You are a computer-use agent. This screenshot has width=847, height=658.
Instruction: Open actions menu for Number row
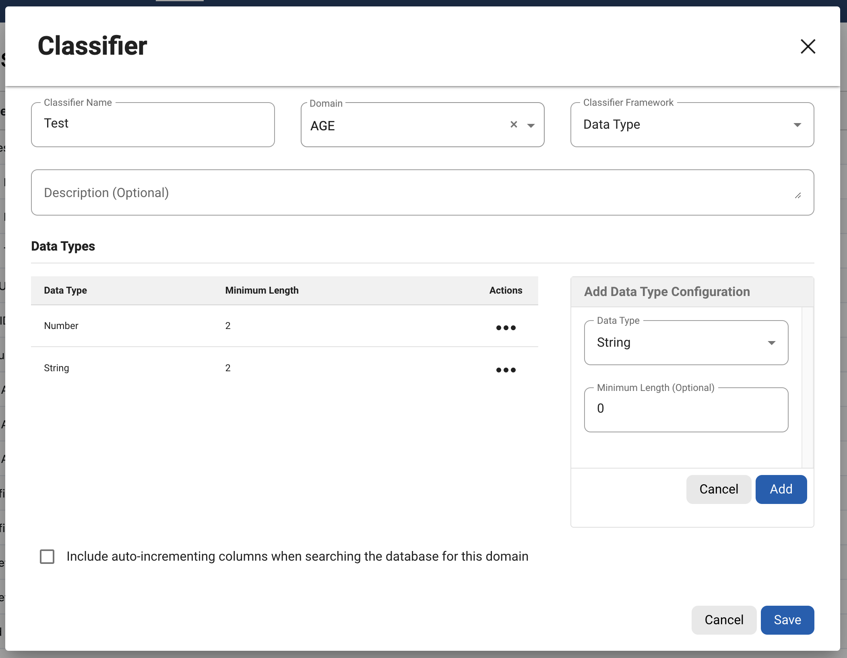pyautogui.click(x=506, y=328)
